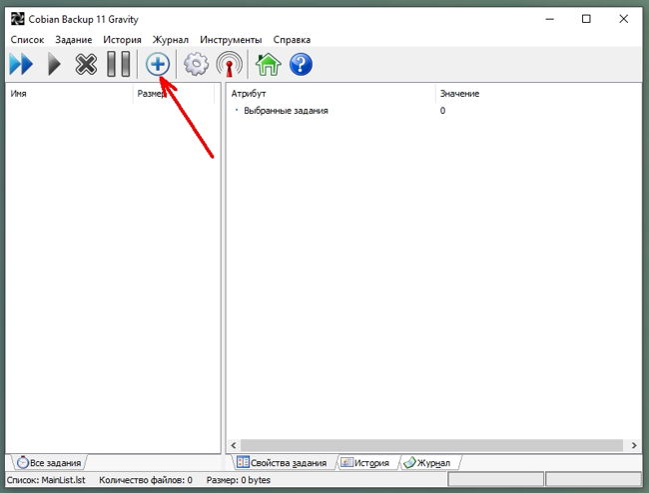Screen dimensions: 649x493
Task: Click Список: MainList.lst in status bar
Action: 46,480
